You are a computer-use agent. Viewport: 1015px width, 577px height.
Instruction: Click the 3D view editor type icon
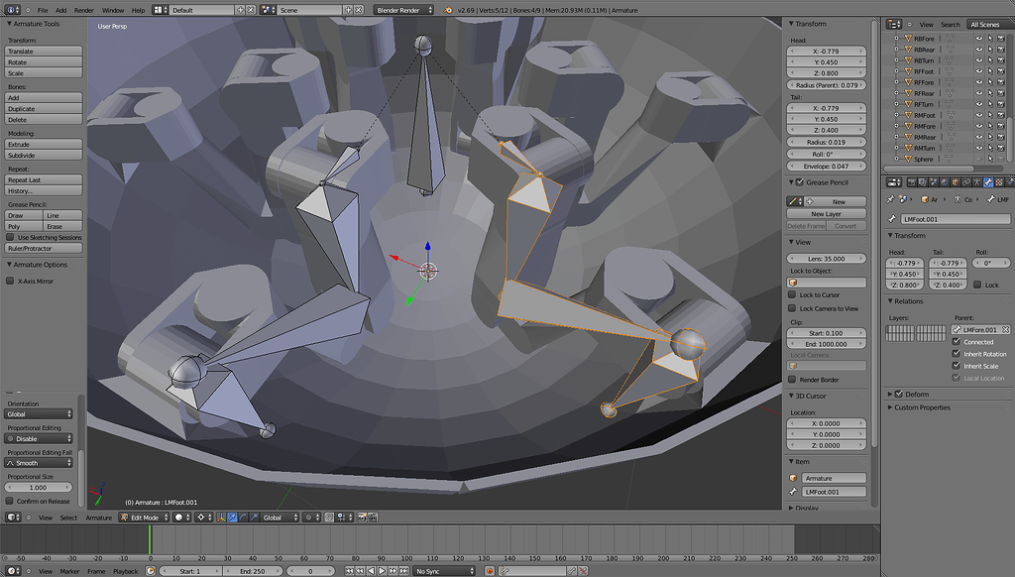14,518
